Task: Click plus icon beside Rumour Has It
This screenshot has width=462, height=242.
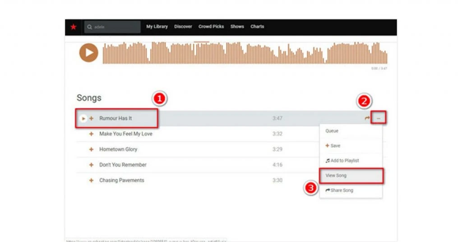Action: click(91, 118)
